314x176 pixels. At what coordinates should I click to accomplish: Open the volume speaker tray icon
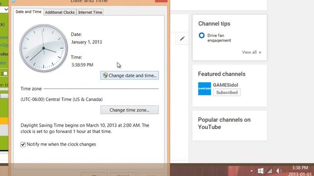pyautogui.click(x=279, y=171)
